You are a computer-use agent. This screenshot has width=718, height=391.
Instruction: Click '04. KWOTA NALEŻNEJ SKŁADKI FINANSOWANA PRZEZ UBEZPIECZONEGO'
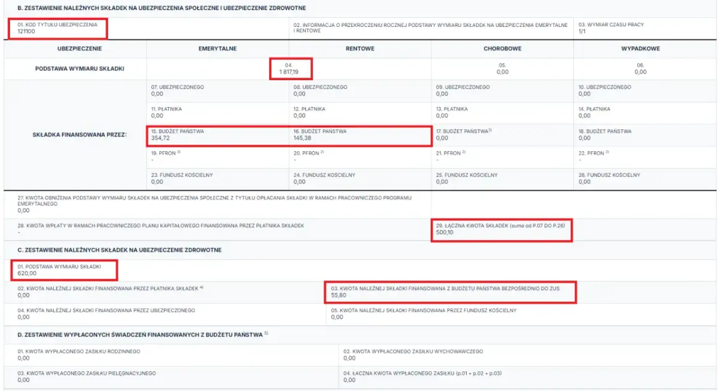coord(106,310)
